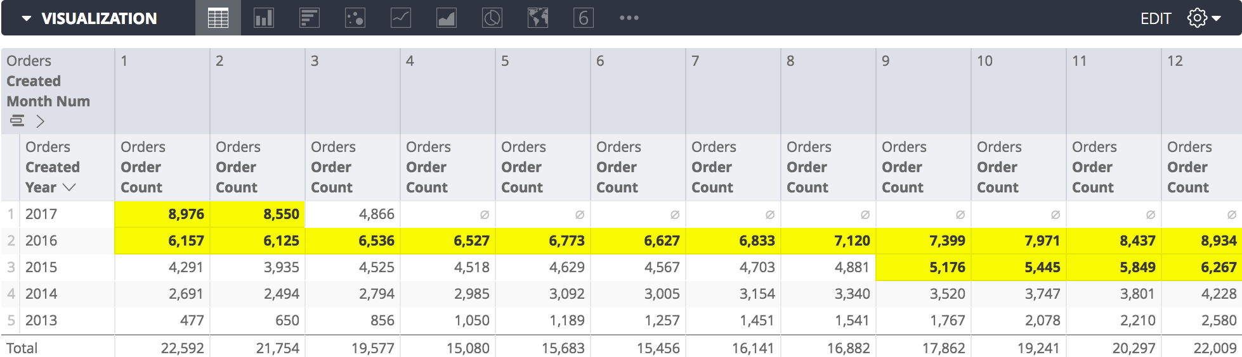Select the Scatterplot visualization icon

355,18
